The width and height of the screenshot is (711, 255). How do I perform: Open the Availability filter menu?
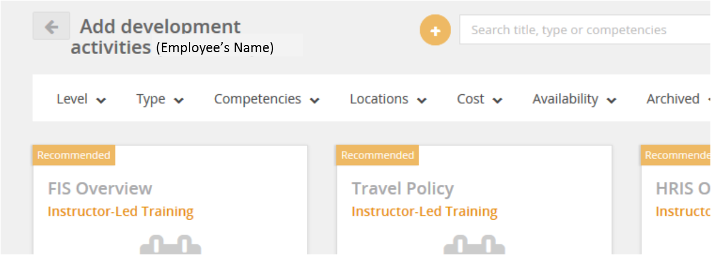click(x=574, y=99)
